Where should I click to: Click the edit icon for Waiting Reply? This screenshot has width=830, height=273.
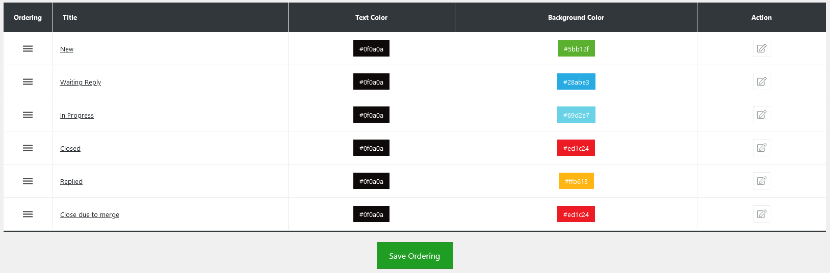click(x=761, y=81)
